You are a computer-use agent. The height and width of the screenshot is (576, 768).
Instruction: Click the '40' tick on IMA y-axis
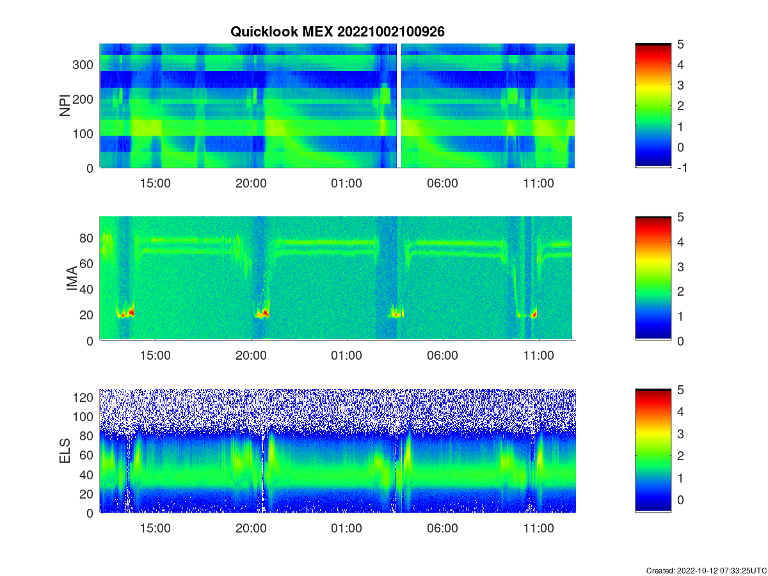coord(88,289)
